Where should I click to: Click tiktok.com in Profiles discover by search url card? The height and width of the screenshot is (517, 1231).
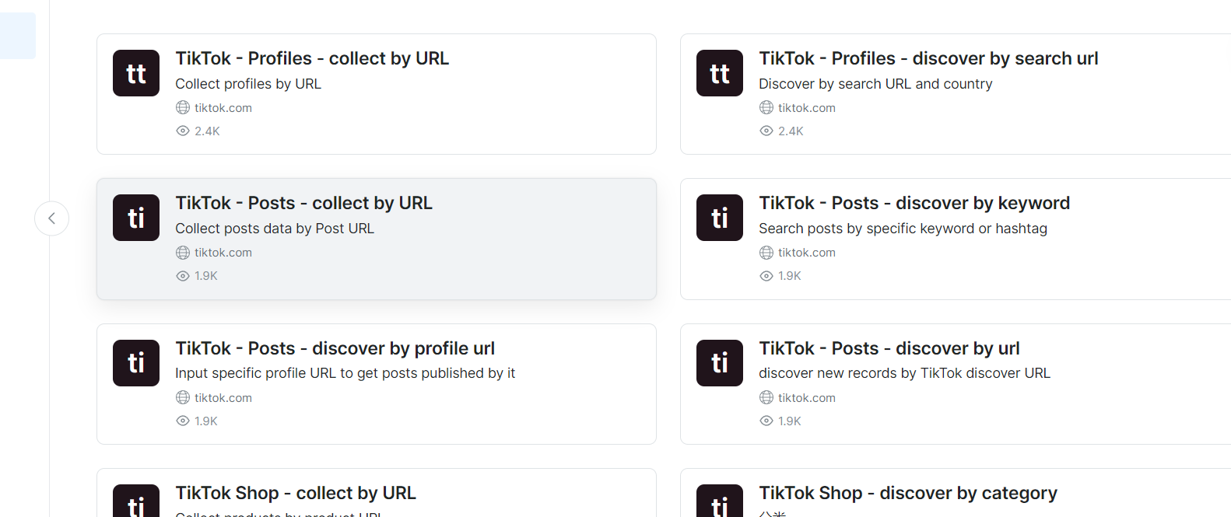pos(807,108)
